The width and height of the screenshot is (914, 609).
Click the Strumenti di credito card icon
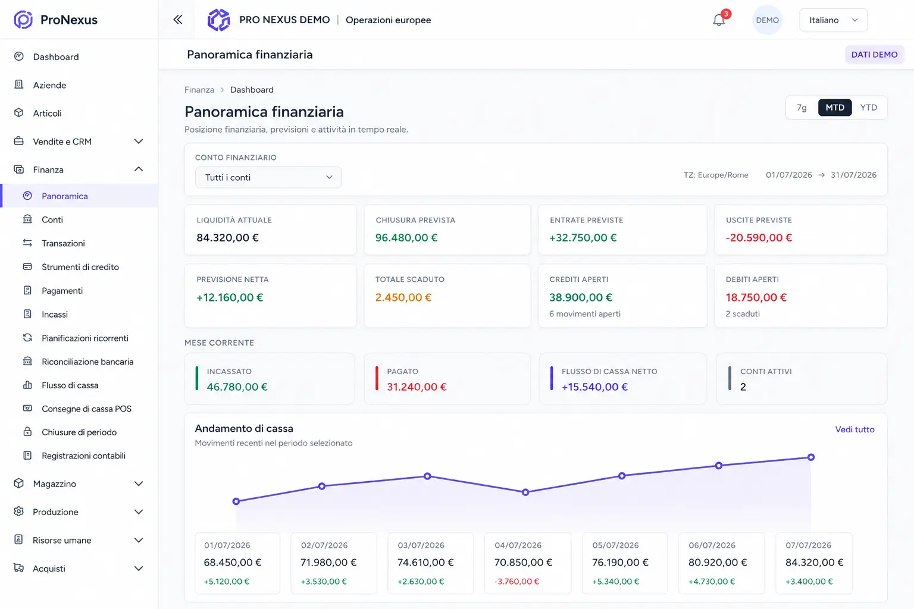[27, 267]
